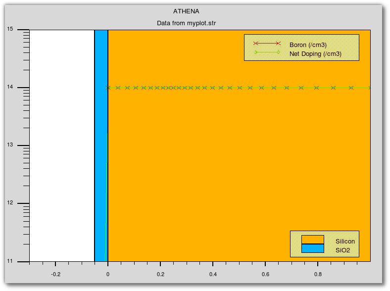Click the x-axis label 0.8

[318, 274]
